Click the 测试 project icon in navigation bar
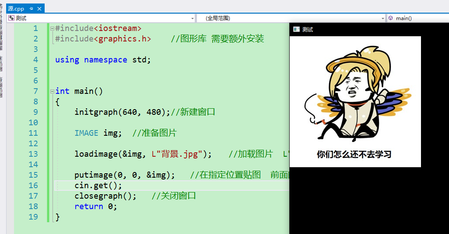This screenshot has width=449, height=234. tap(11, 18)
